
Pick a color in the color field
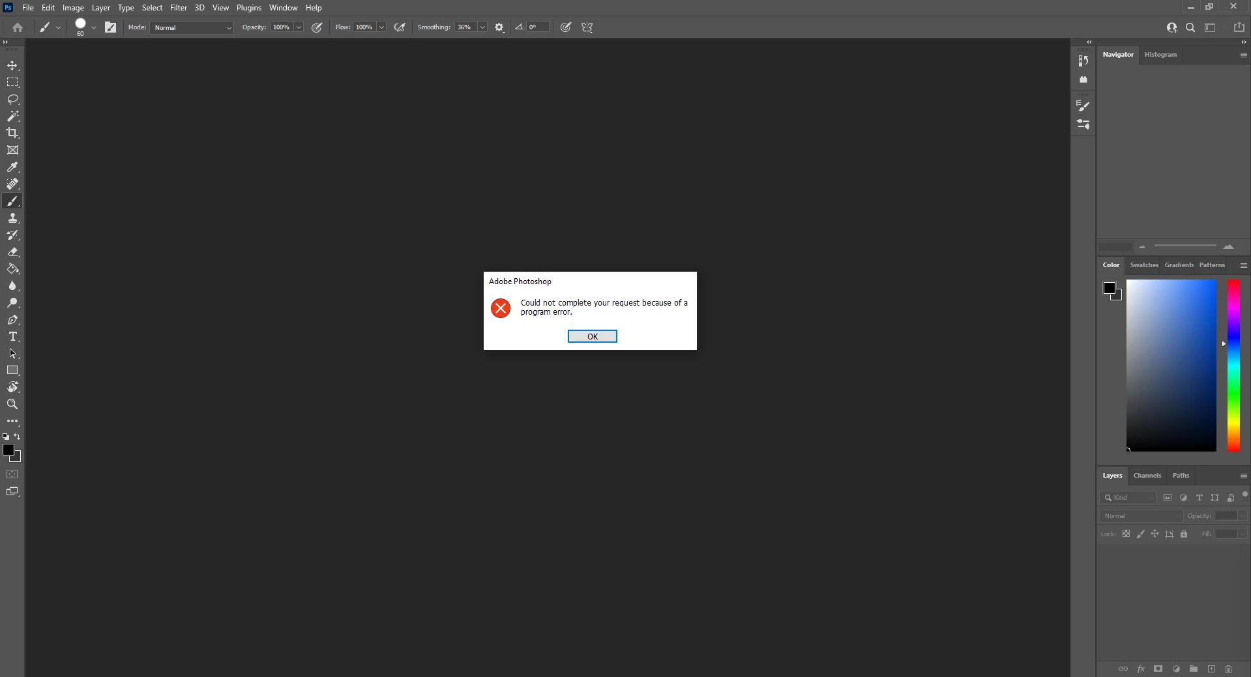[1171, 365]
